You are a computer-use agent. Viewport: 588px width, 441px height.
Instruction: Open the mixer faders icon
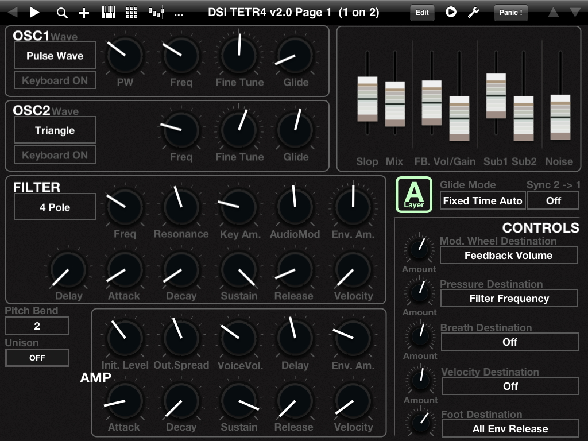point(155,13)
